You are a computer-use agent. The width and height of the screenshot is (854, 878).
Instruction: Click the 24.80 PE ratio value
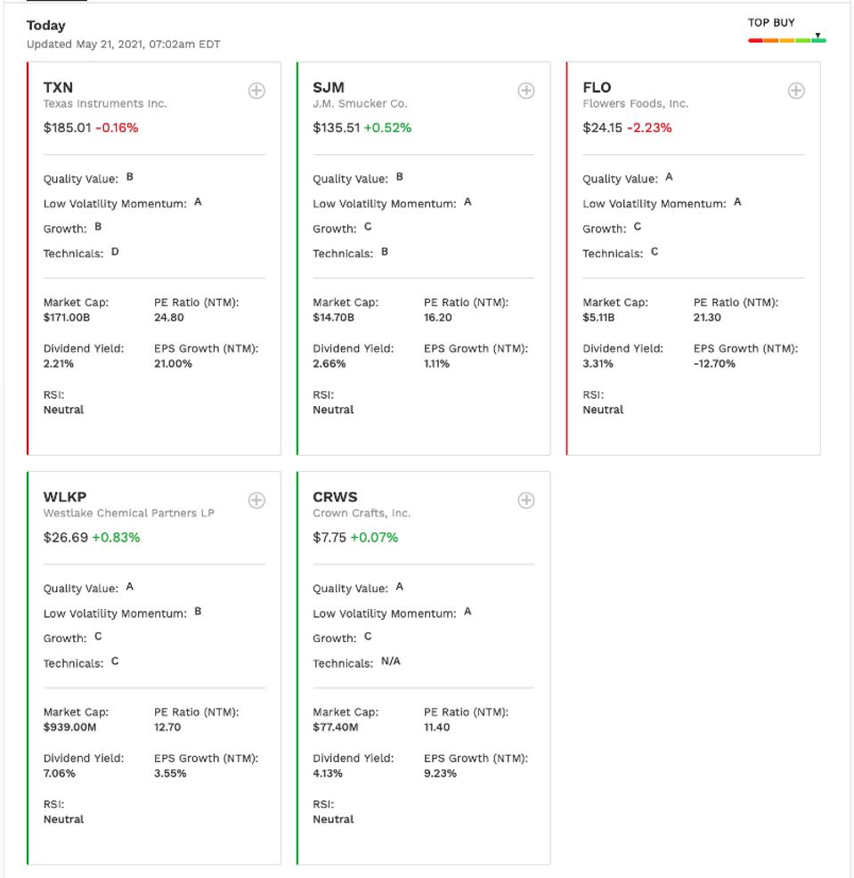click(x=169, y=318)
